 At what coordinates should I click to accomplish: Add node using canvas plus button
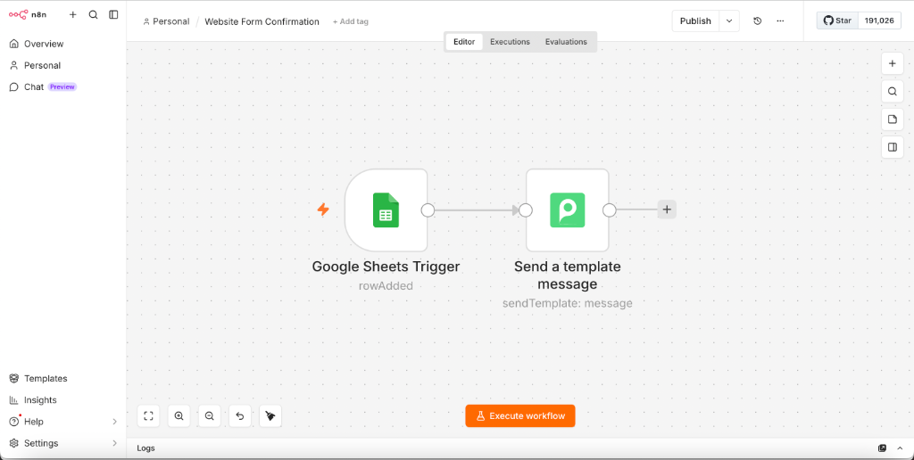(x=892, y=63)
